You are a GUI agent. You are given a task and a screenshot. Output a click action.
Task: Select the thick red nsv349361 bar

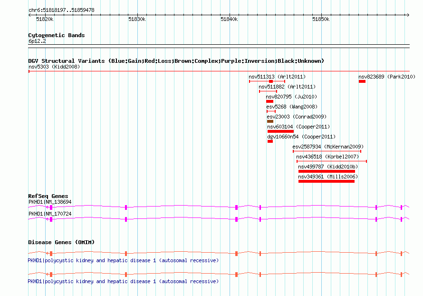327,181
